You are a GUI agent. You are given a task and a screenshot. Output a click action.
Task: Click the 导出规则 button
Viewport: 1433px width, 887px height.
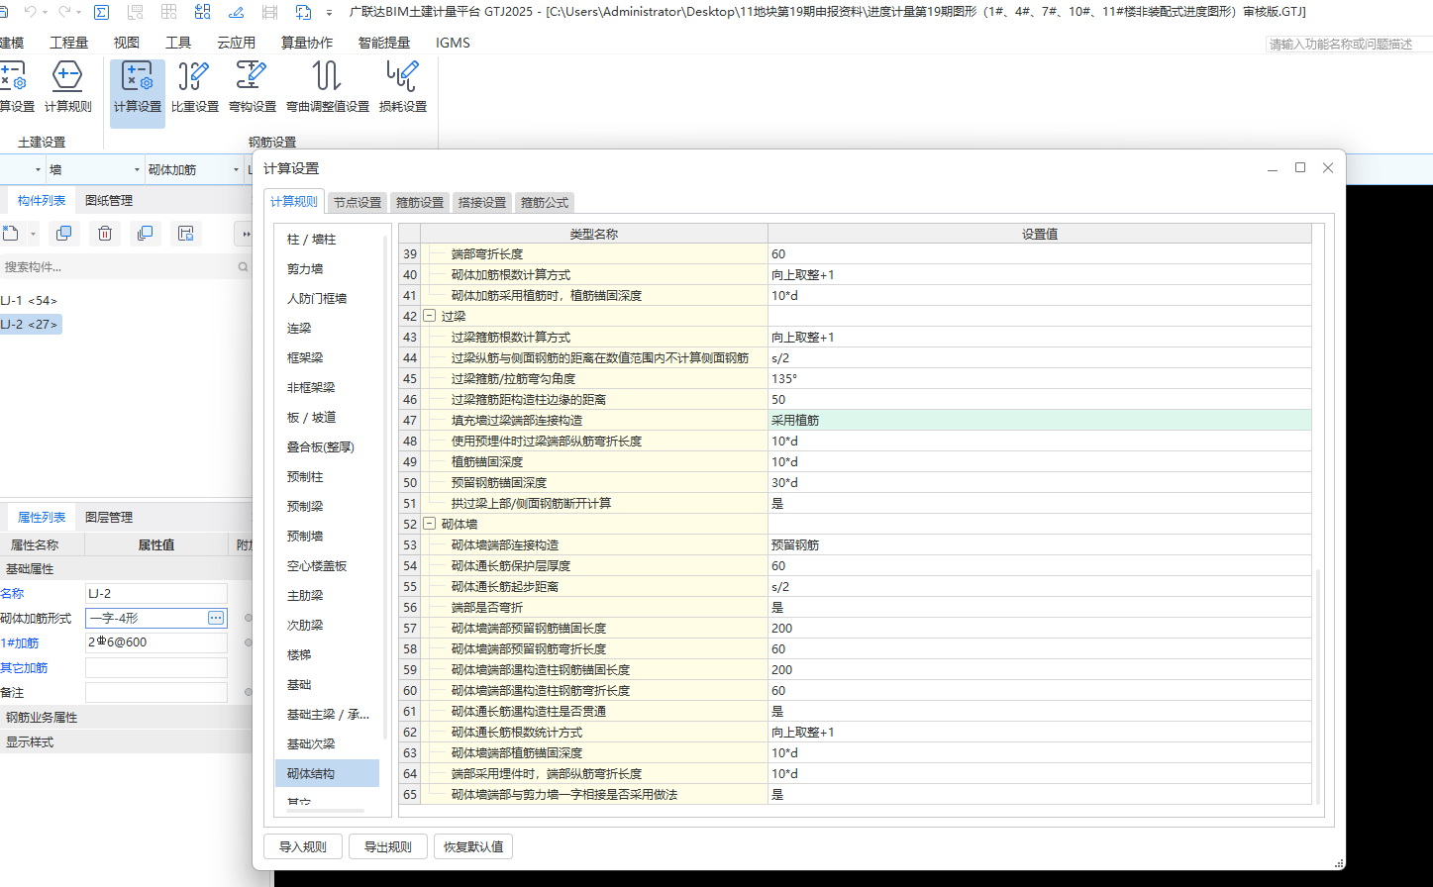tap(388, 846)
